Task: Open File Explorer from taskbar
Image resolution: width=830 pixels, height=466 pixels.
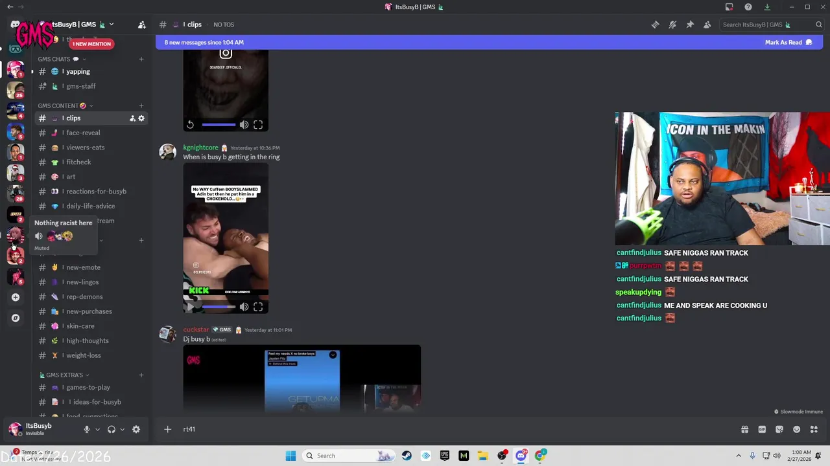Action: pyautogui.click(x=483, y=456)
